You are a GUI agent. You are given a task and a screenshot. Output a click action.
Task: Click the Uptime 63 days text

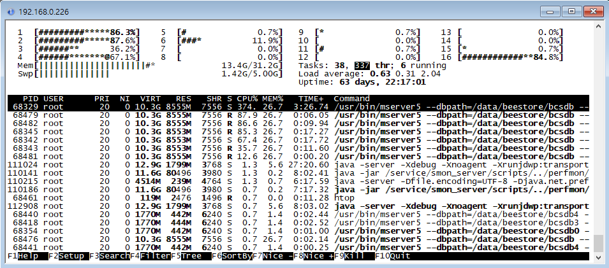[x=362, y=82]
